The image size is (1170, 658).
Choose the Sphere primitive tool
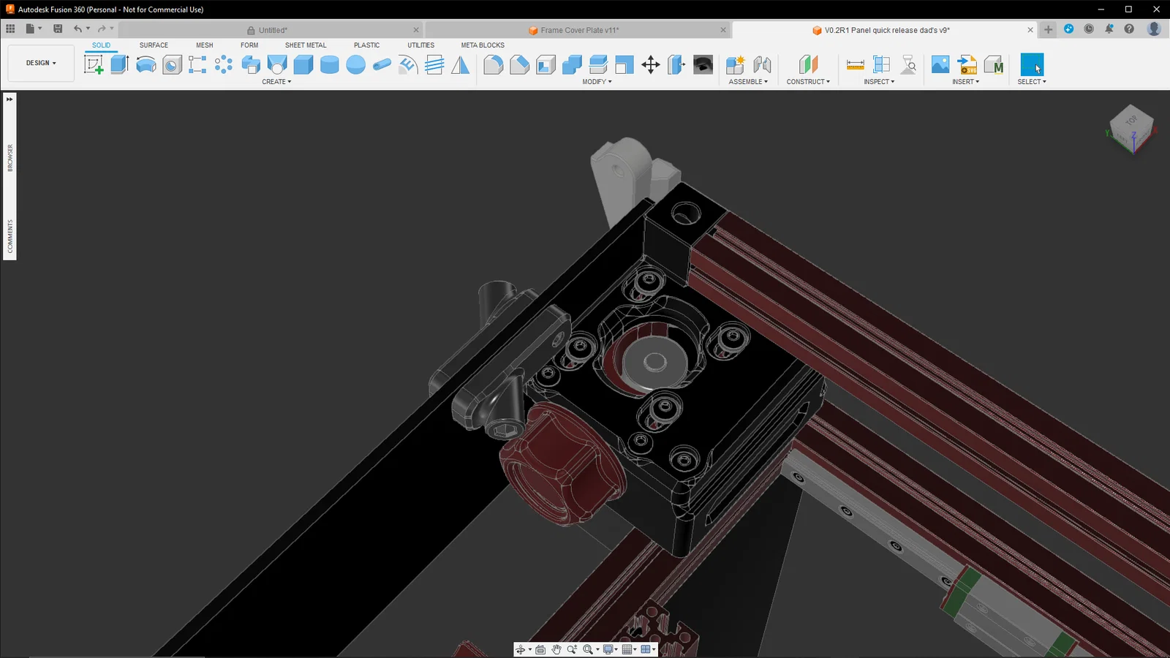(355, 64)
